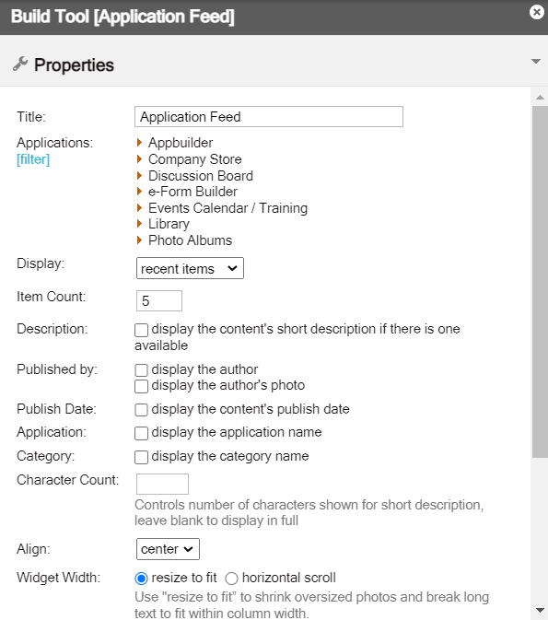Select horizontal scroll radio button
Viewport: 548px width, 620px height.
(x=231, y=579)
